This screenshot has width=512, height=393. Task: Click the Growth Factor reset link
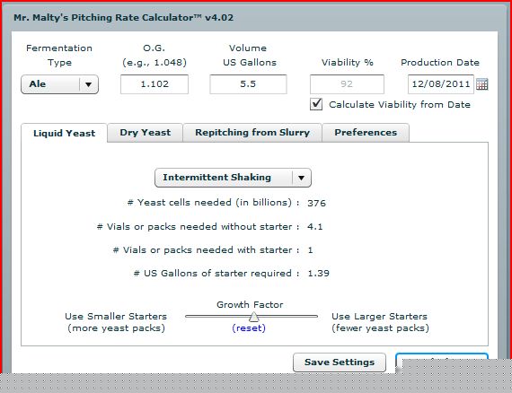249,328
